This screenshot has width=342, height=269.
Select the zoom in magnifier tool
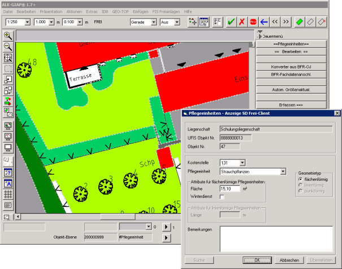(x=8, y=36)
